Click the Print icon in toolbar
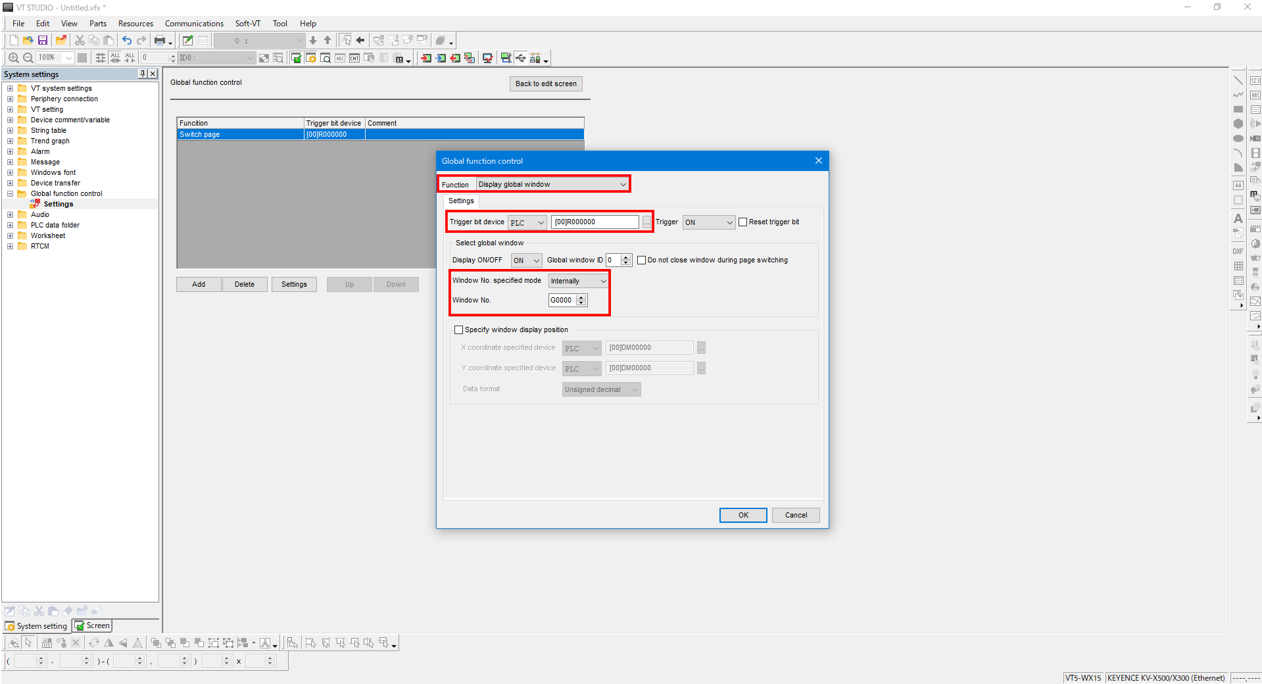1262x684 pixels. (x=159, y=41)
